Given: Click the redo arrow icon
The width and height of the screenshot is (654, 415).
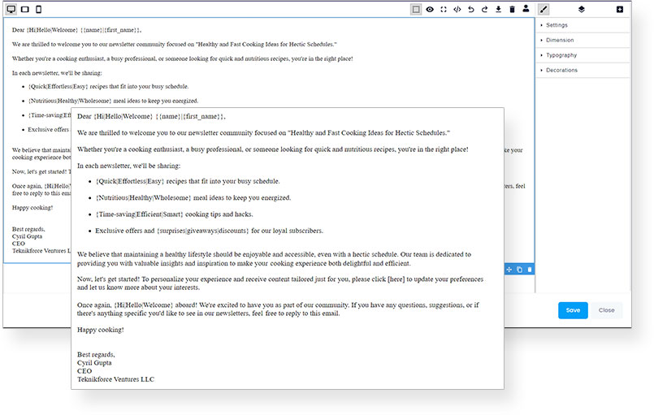Looking at the screenshot, I should tap(485, 9).
